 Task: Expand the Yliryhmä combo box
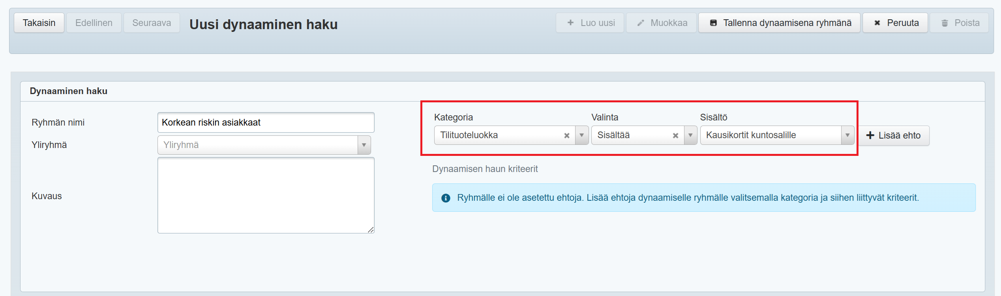coord(364,145)
